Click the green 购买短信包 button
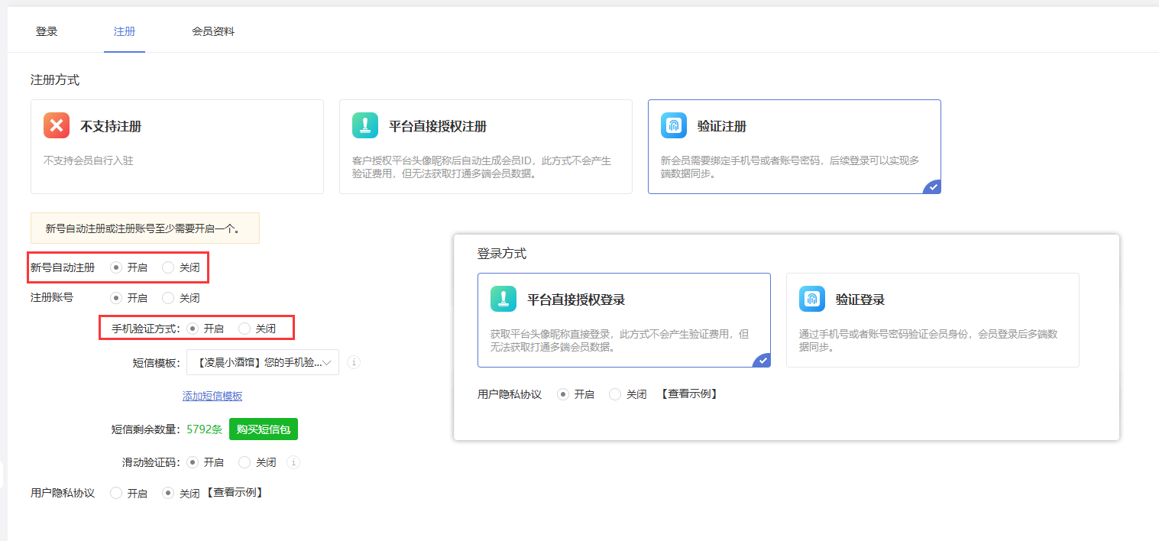The height and width of the screenshot is (541, 1159). click(x=263, y=429)
